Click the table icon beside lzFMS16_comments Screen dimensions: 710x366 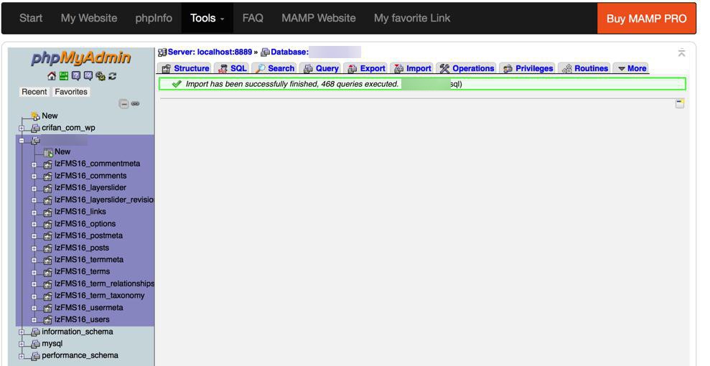[x=47, y=176]
